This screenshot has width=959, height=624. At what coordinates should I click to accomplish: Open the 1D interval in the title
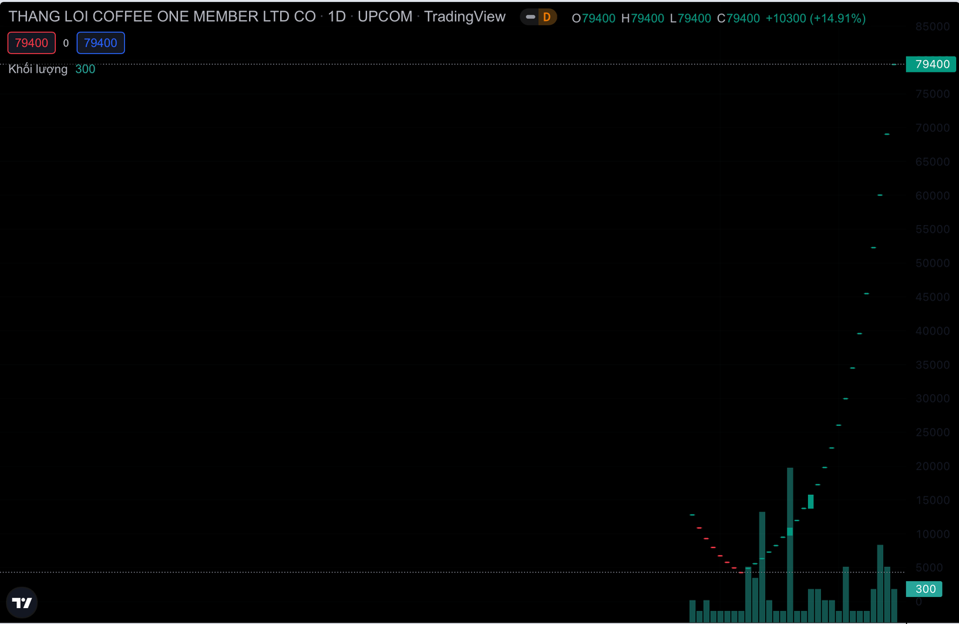(x=337, y=17)
